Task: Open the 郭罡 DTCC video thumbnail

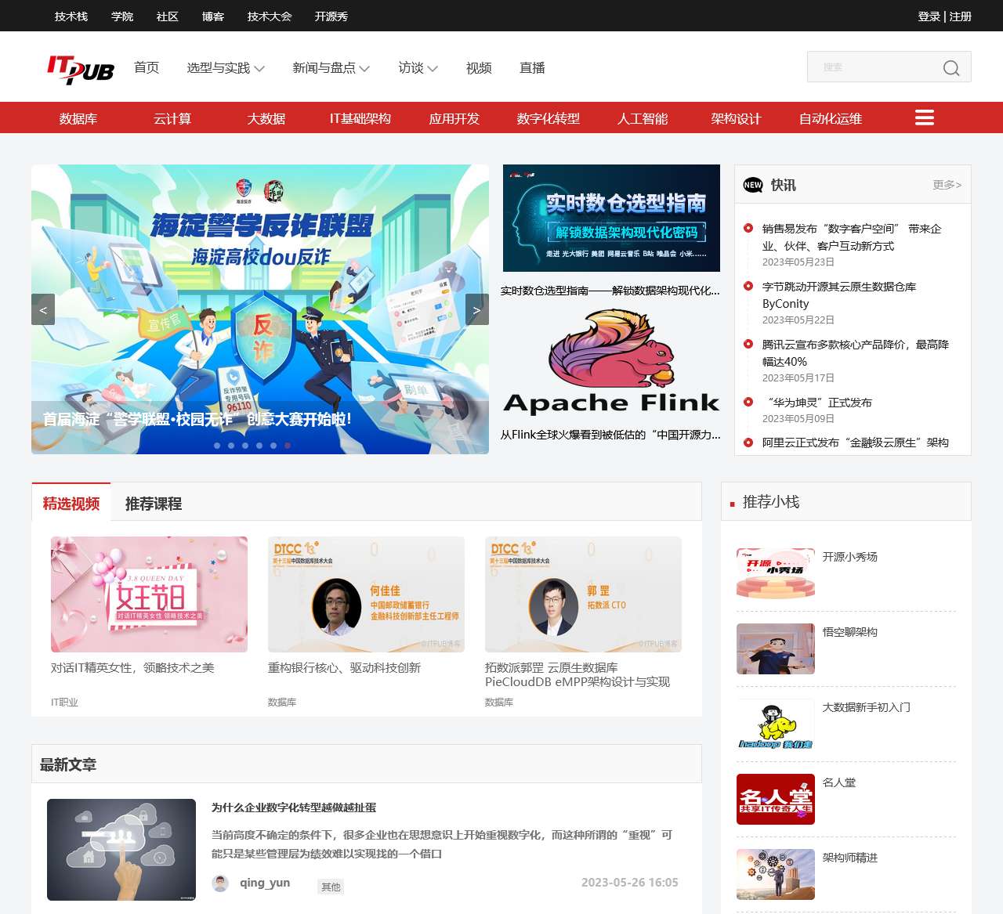Action: [x=583, y=594]
